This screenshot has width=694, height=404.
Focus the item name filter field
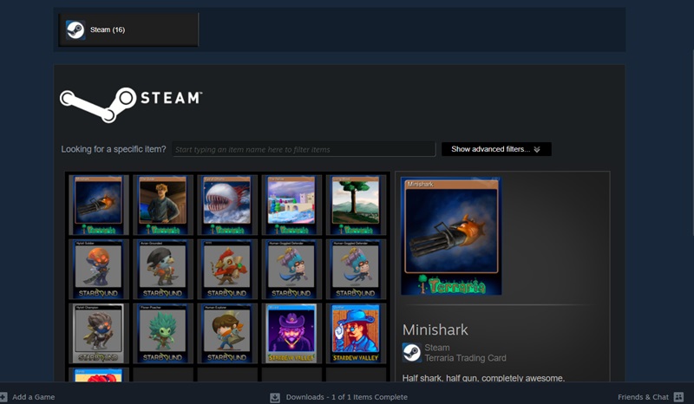click(x=304, y=149)
